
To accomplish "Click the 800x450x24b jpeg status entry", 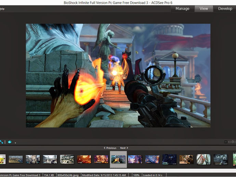I will 68,175.
